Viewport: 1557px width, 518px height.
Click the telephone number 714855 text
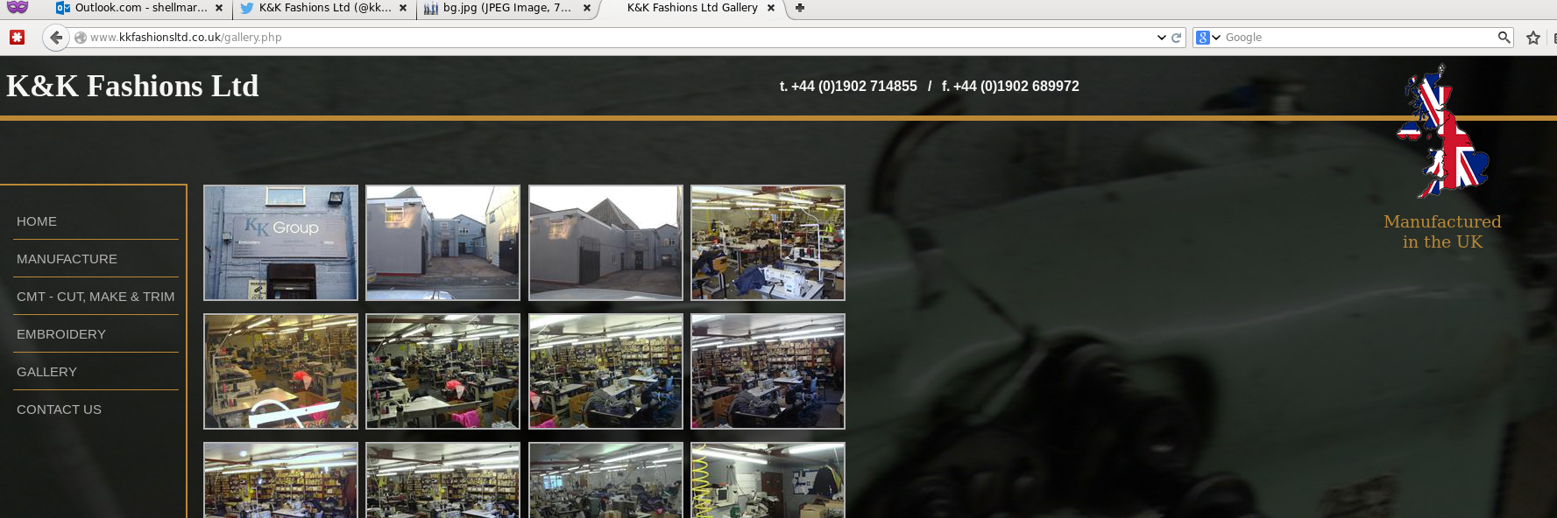pos(847,86)
